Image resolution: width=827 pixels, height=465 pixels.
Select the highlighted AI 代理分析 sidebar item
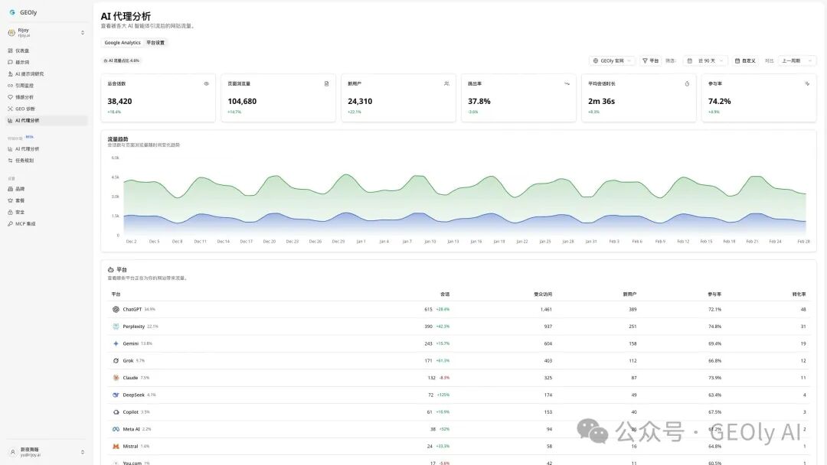pos(47,120)
